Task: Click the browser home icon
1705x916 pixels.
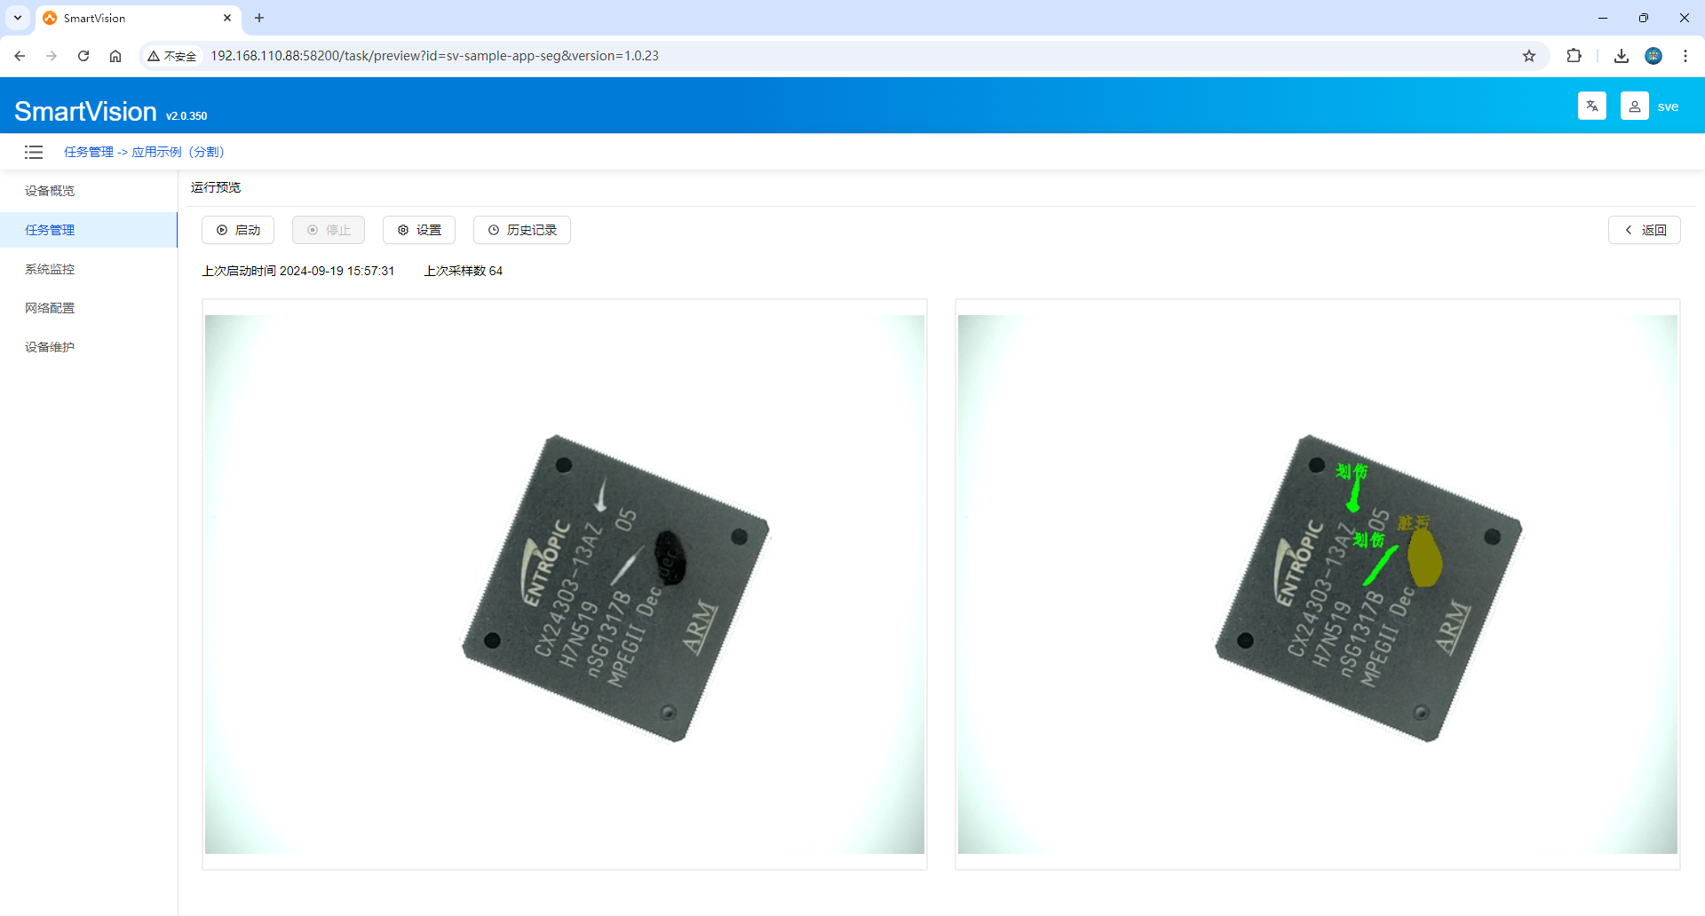Action: tap(115, 56)
